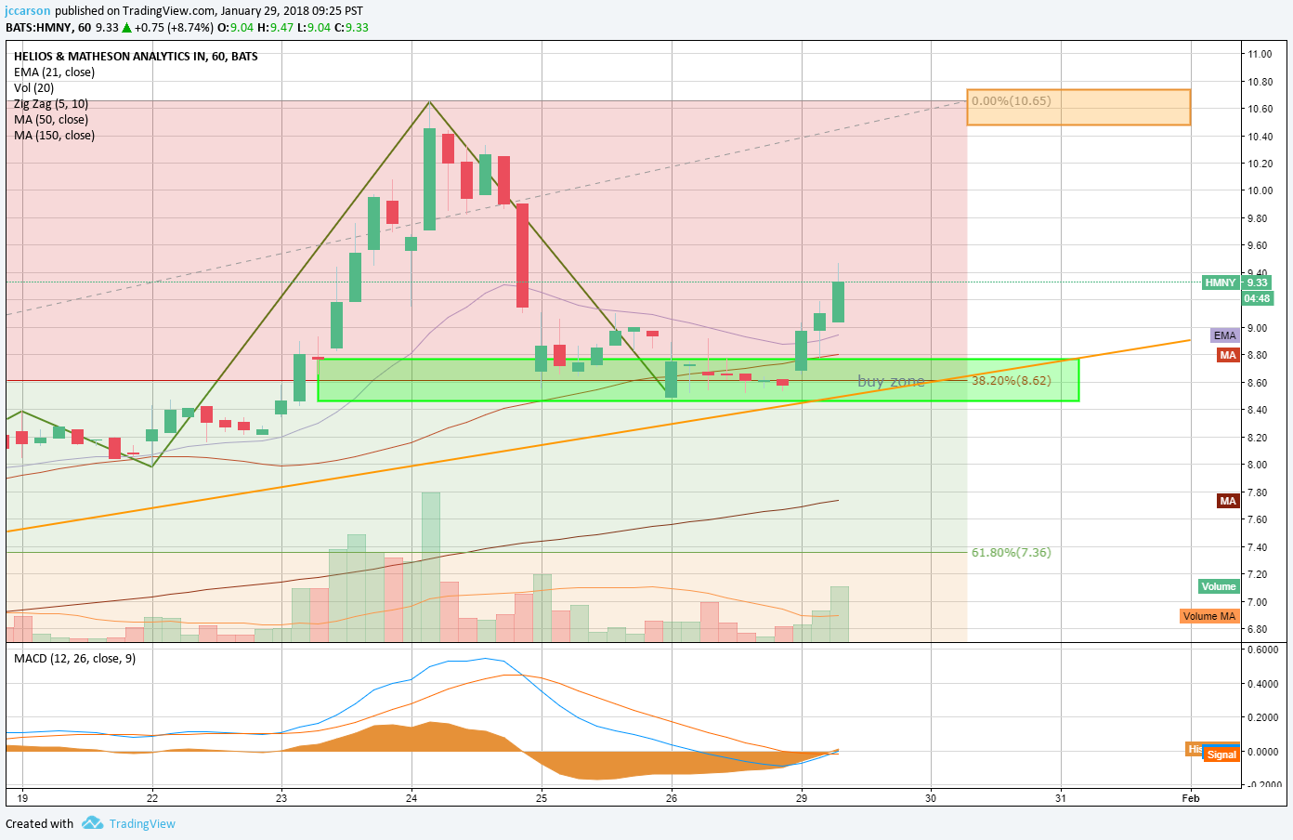The height and width of the screenshot is (840, 1293).
Task: Click date 22 on the time axis
Action: (152, 797)
